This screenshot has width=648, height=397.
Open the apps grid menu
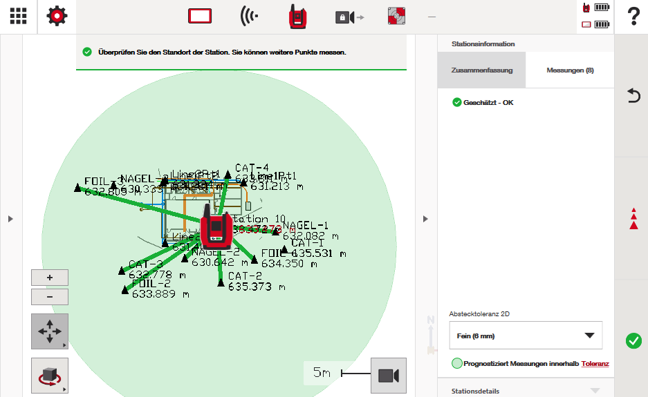19,17
